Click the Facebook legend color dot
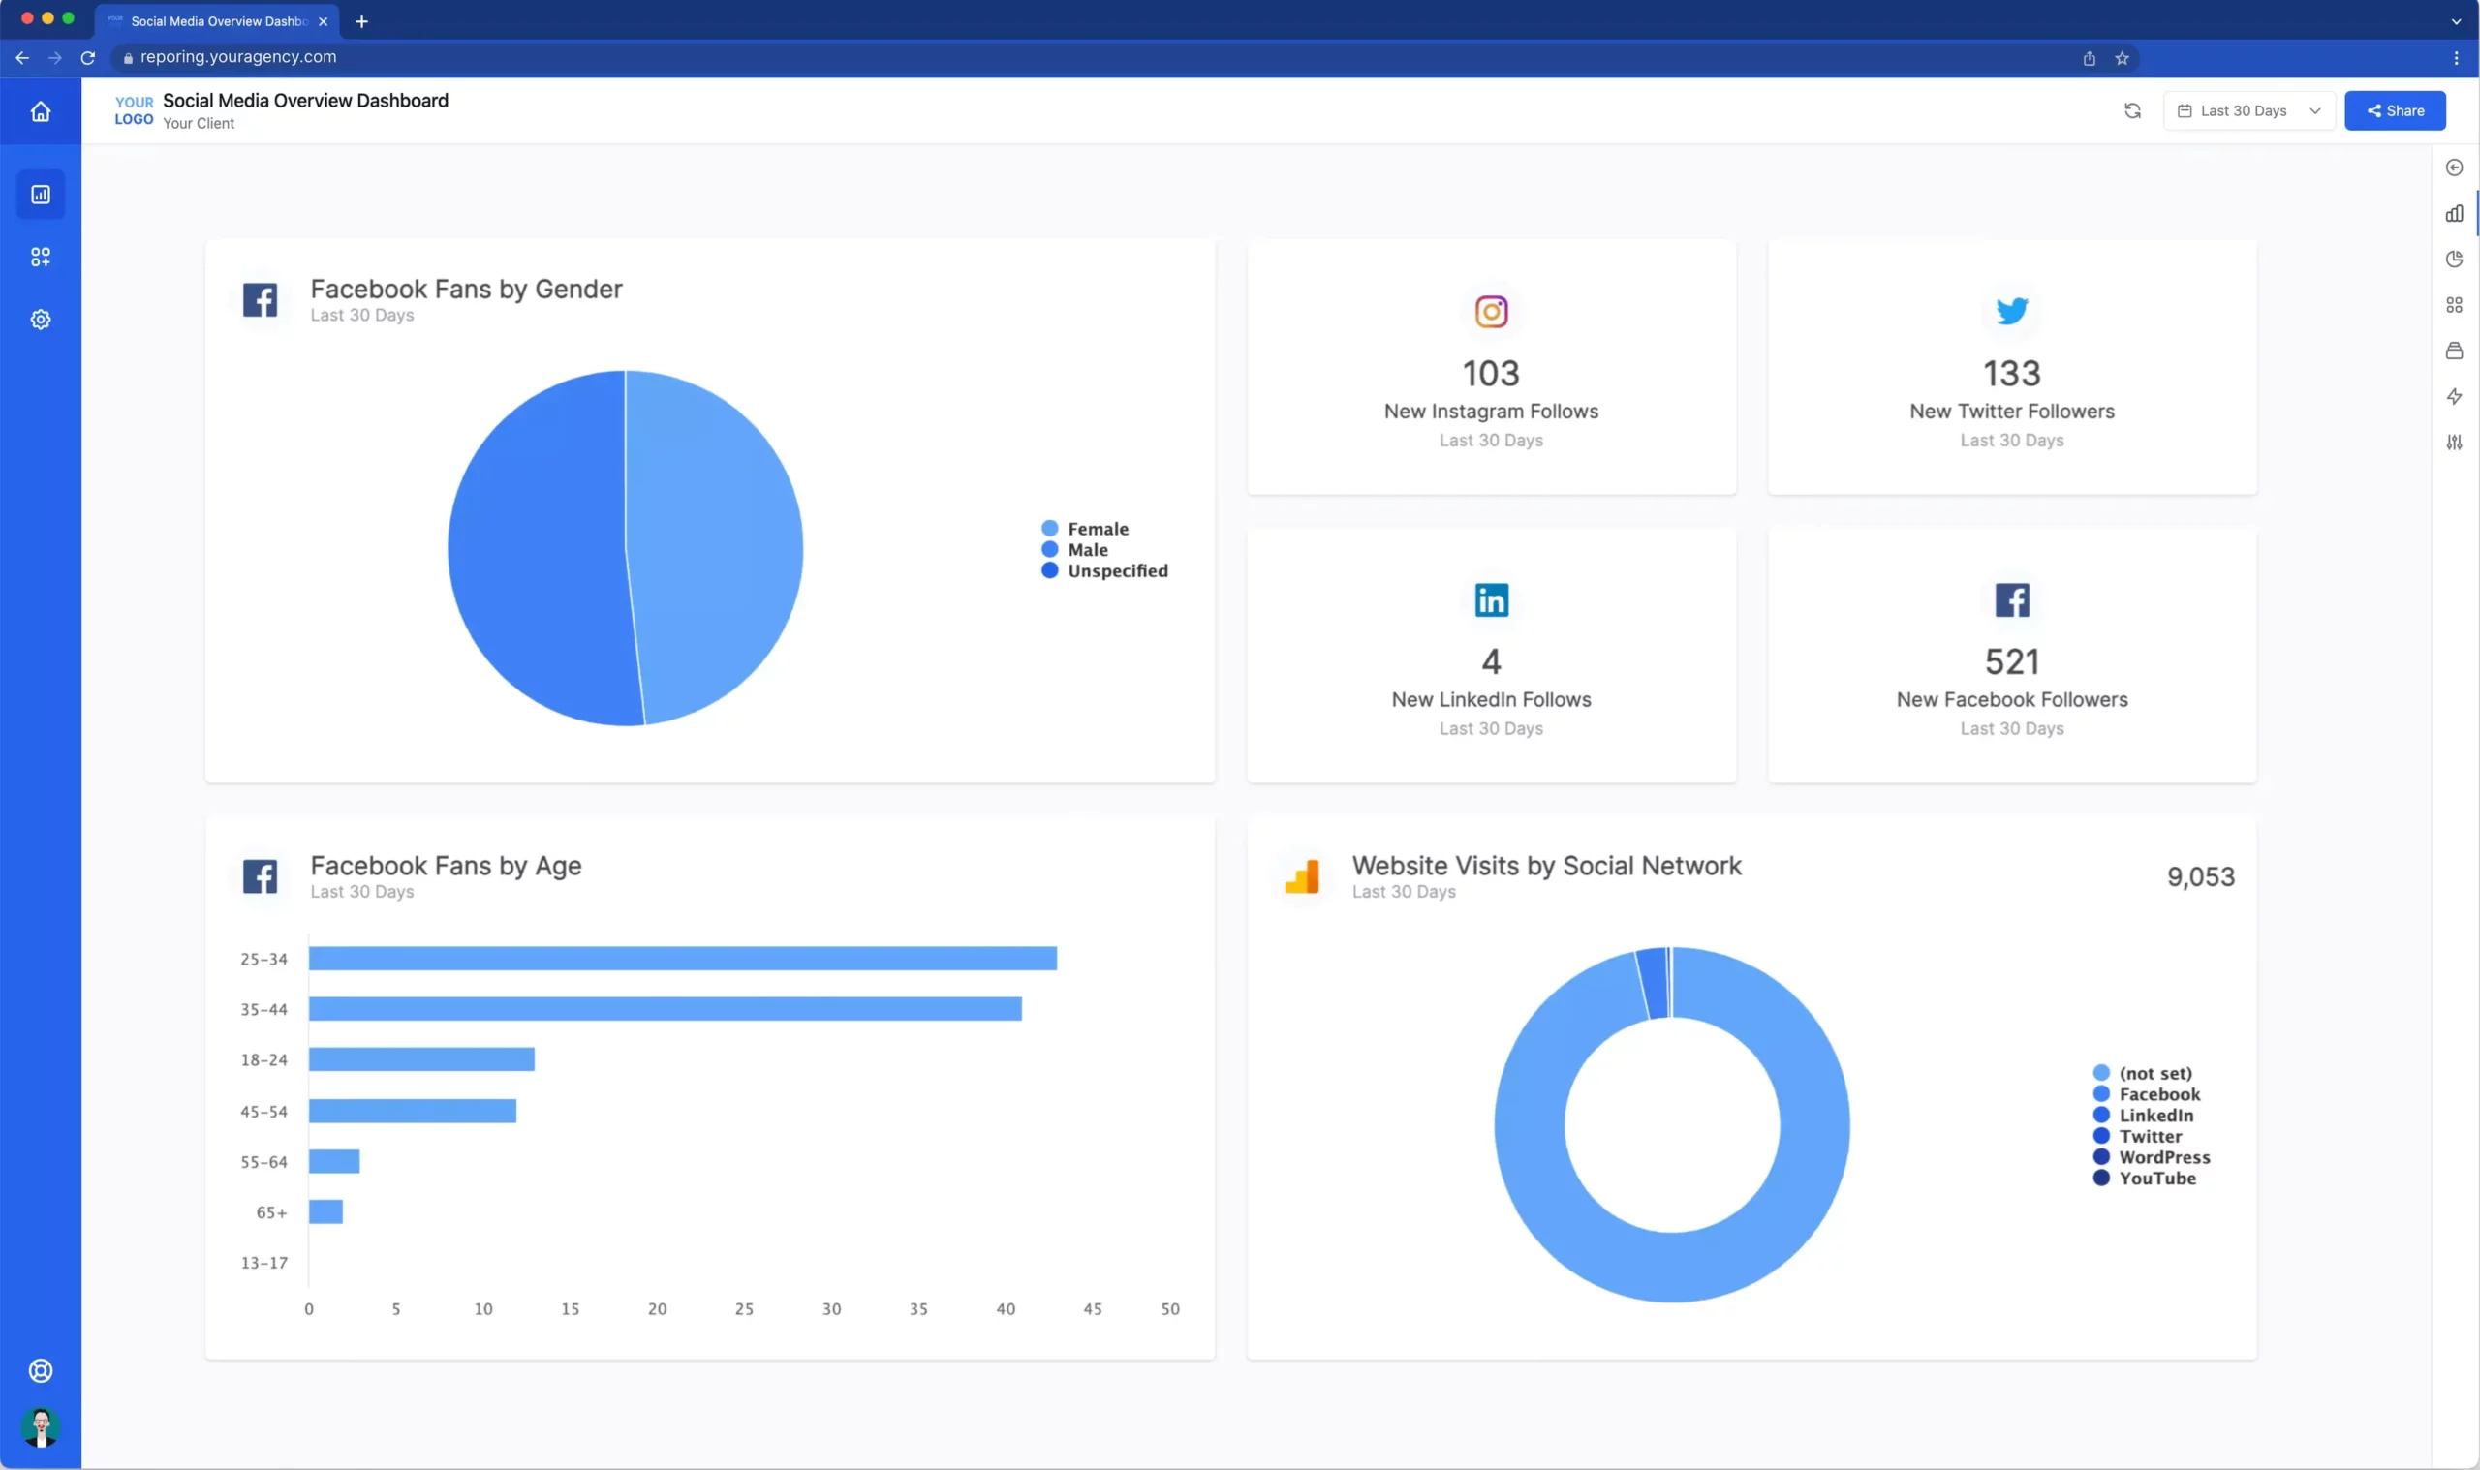The width and height of the screenshot is (2480, 1470). point(2100,1093)
